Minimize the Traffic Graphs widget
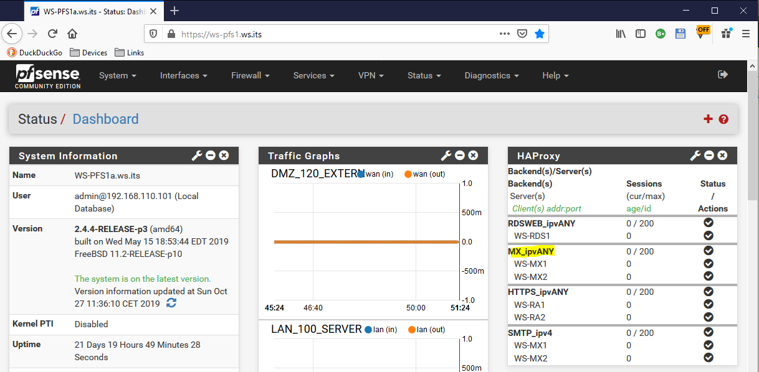Viewport: 759px width, 372px height. 460,156
